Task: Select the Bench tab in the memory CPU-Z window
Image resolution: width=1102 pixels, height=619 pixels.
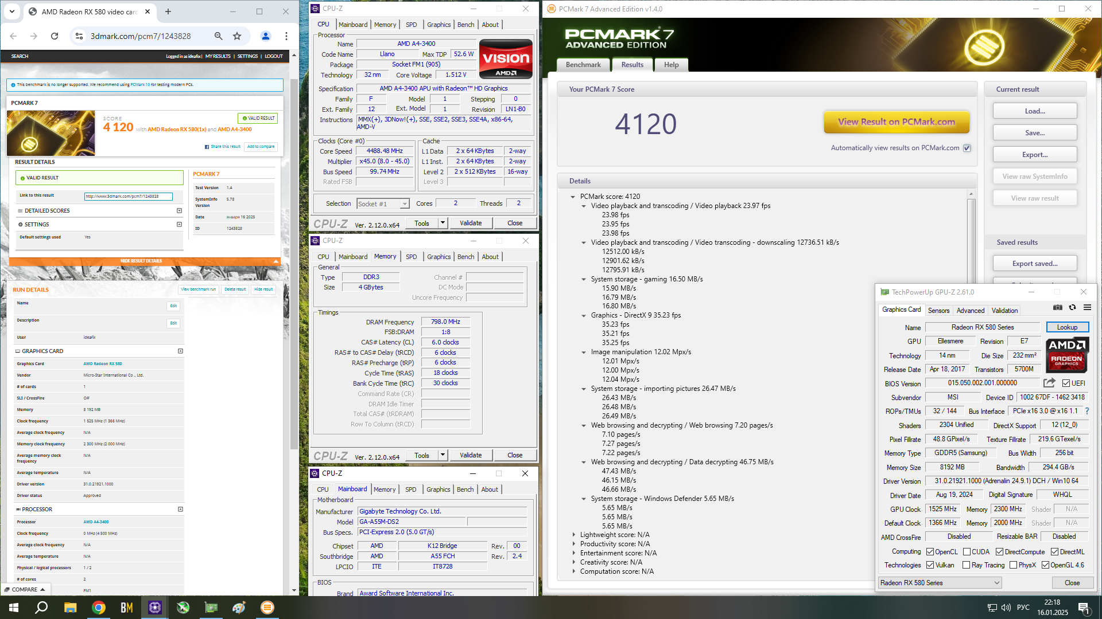Action: click(x=465, y=257)
